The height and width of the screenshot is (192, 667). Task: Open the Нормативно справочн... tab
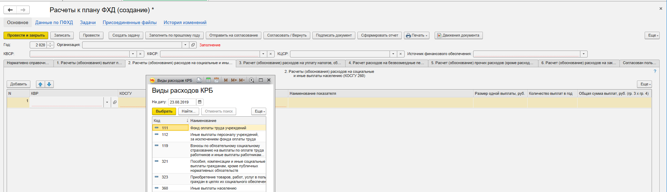[x=28, y=63]
